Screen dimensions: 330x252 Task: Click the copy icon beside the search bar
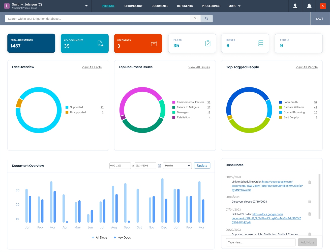click(195, 18)
